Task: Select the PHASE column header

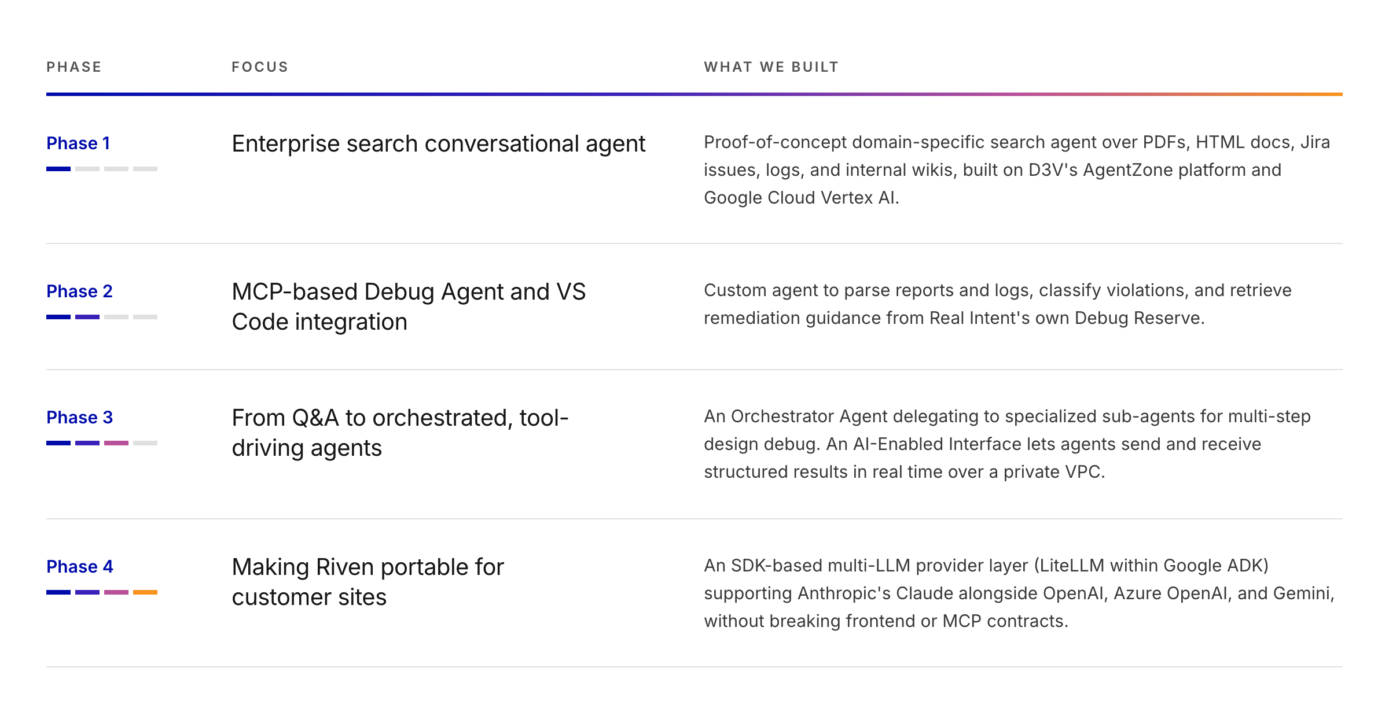Action: (74, 67)
